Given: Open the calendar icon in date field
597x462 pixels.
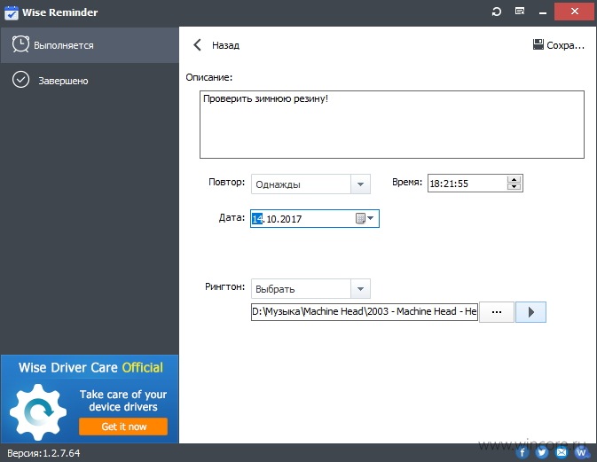Looking at the screenshot, I should click(x=360, y=218).
